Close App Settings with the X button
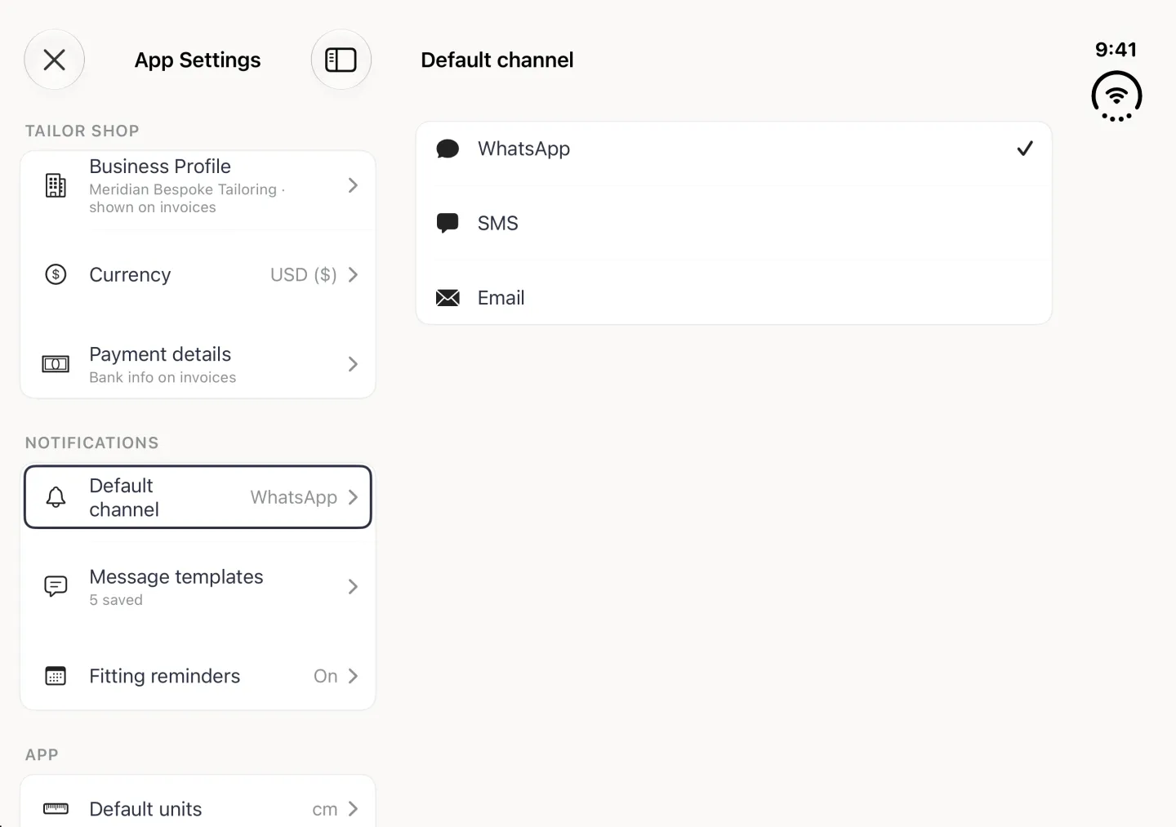The image size is (1176, 827). pos(55,60)
